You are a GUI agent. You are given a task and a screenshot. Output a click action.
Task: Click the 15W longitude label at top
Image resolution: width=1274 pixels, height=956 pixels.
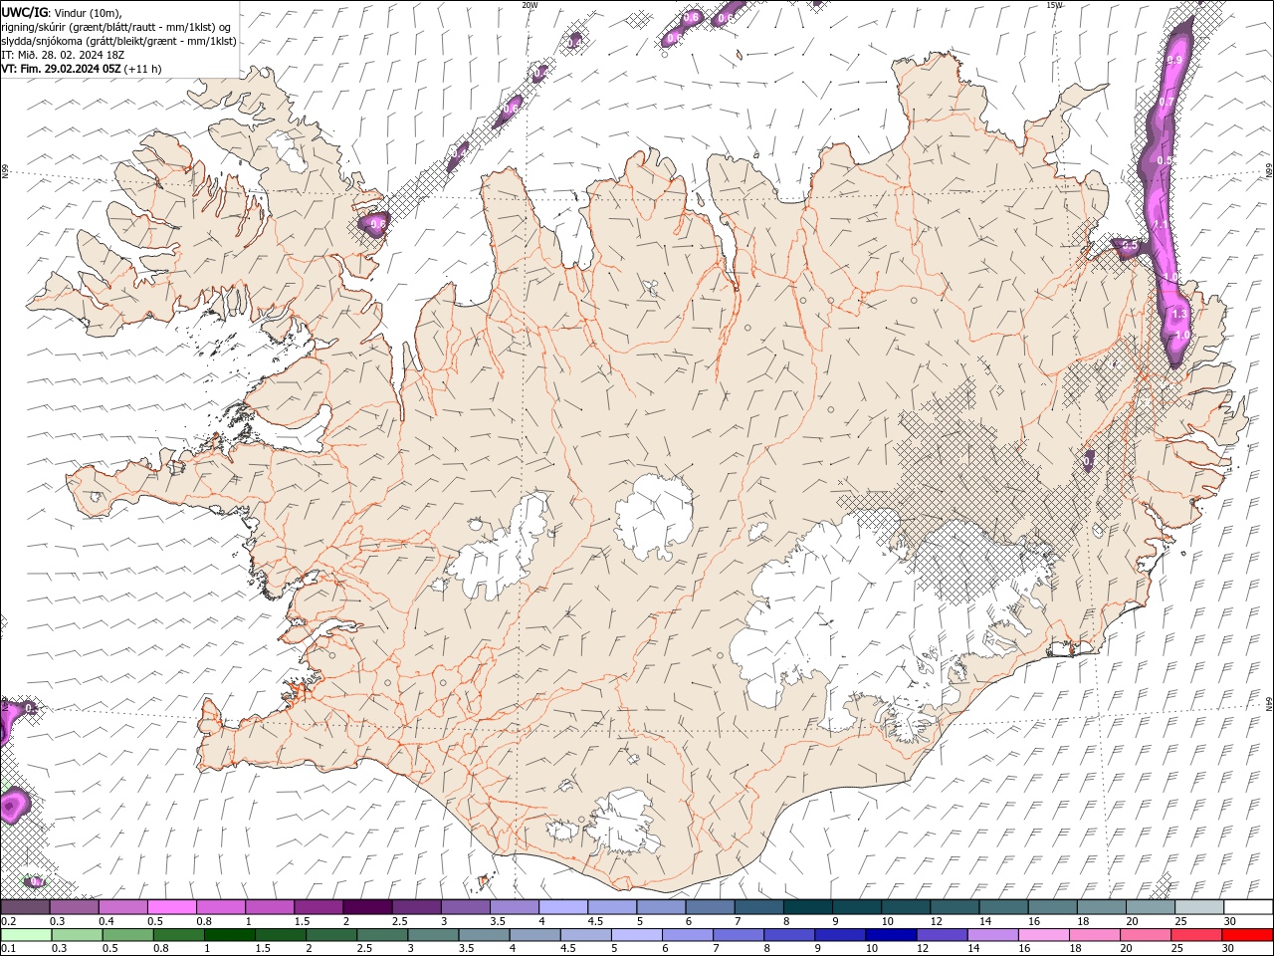(x=1054, y=5)
